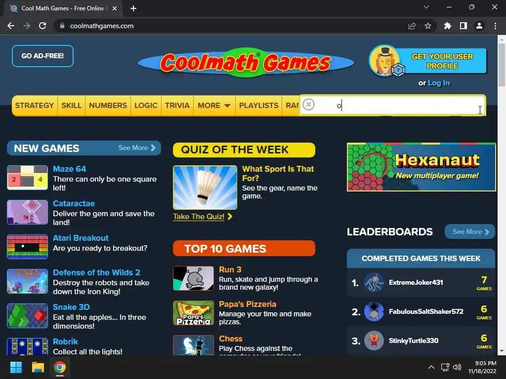Close the Cool Math Games tab
Screen dimensions: 506x379
[115, 8]
